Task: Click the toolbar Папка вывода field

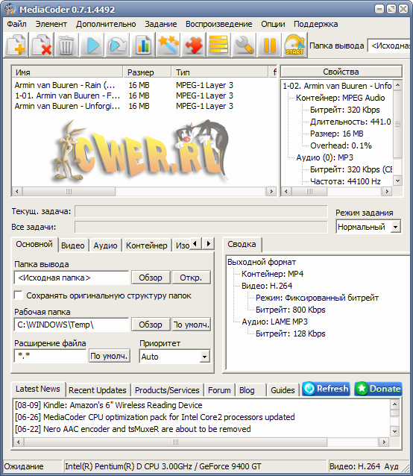Action: [x=390, y=46]
